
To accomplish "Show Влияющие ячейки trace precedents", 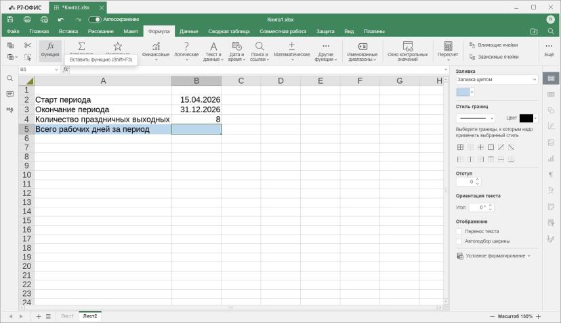I will [x=493, y=45].
